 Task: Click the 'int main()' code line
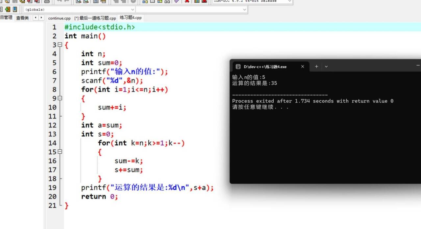tap(85, 36)
